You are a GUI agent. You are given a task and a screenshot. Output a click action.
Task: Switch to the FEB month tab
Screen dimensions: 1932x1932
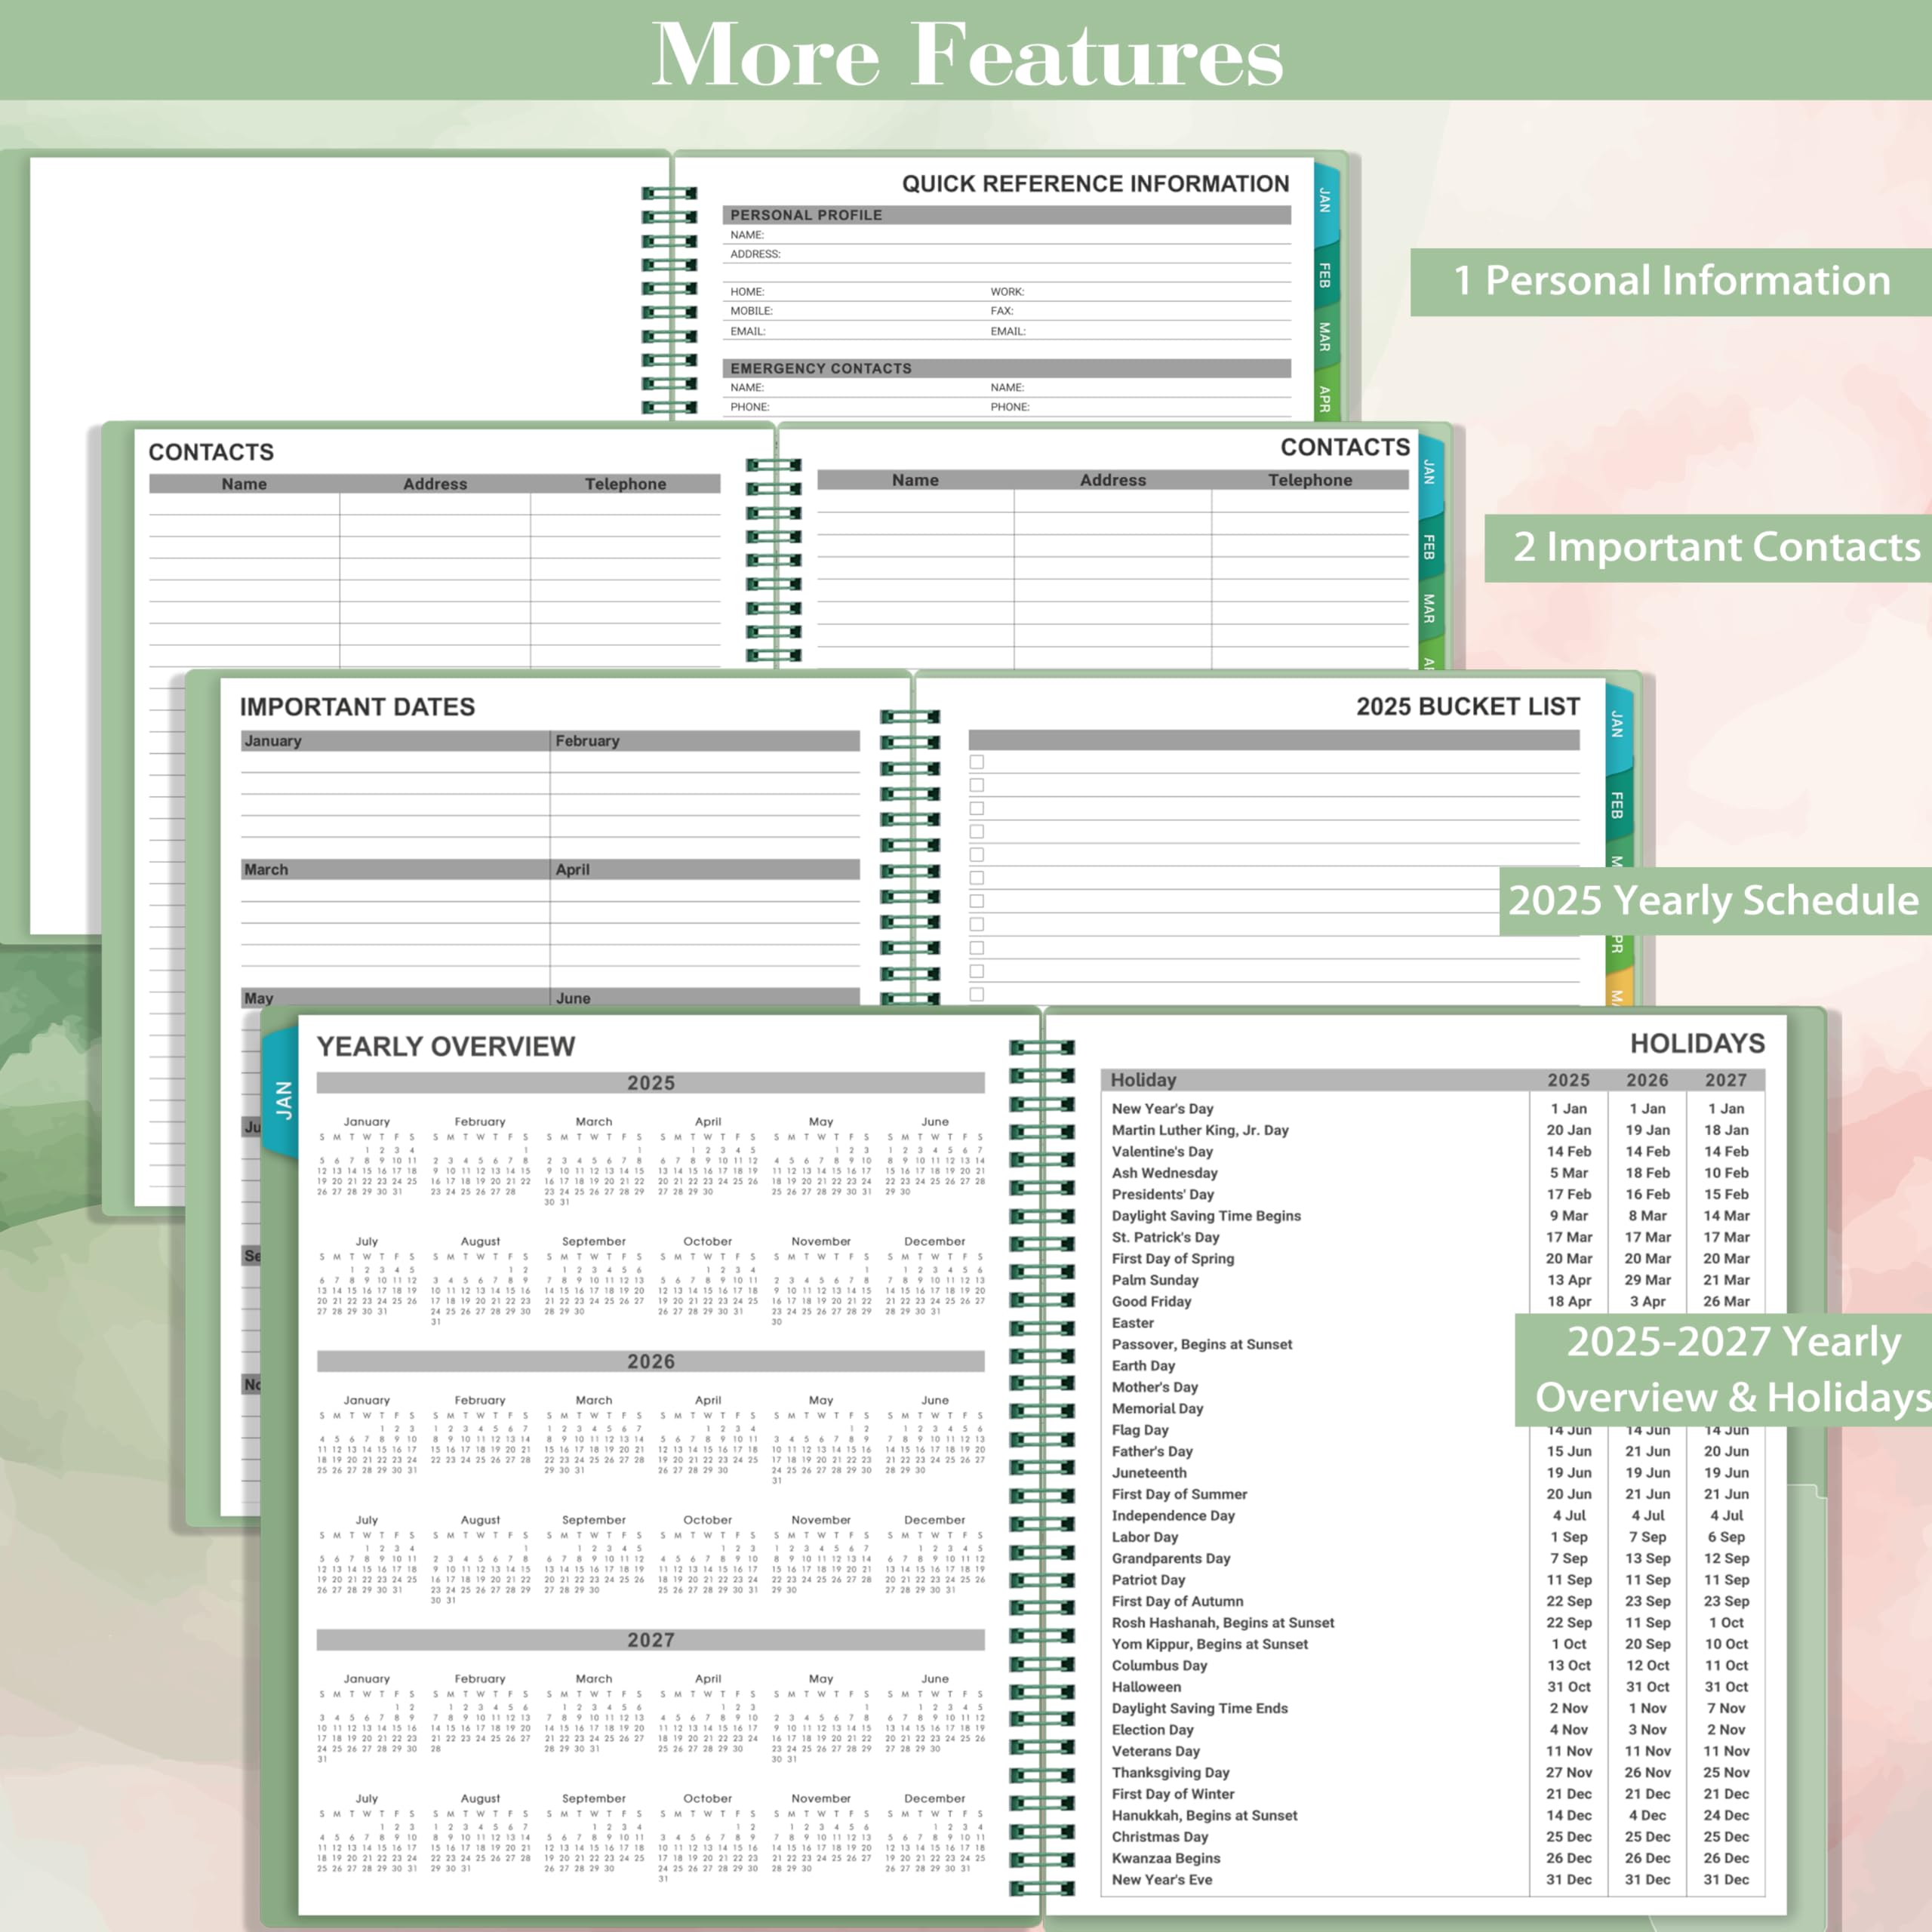point(1325,275)
